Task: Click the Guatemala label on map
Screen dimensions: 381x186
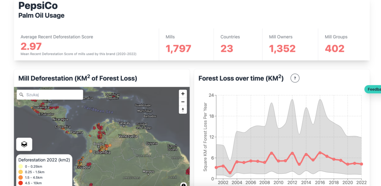Action: (x=41, y=107)
